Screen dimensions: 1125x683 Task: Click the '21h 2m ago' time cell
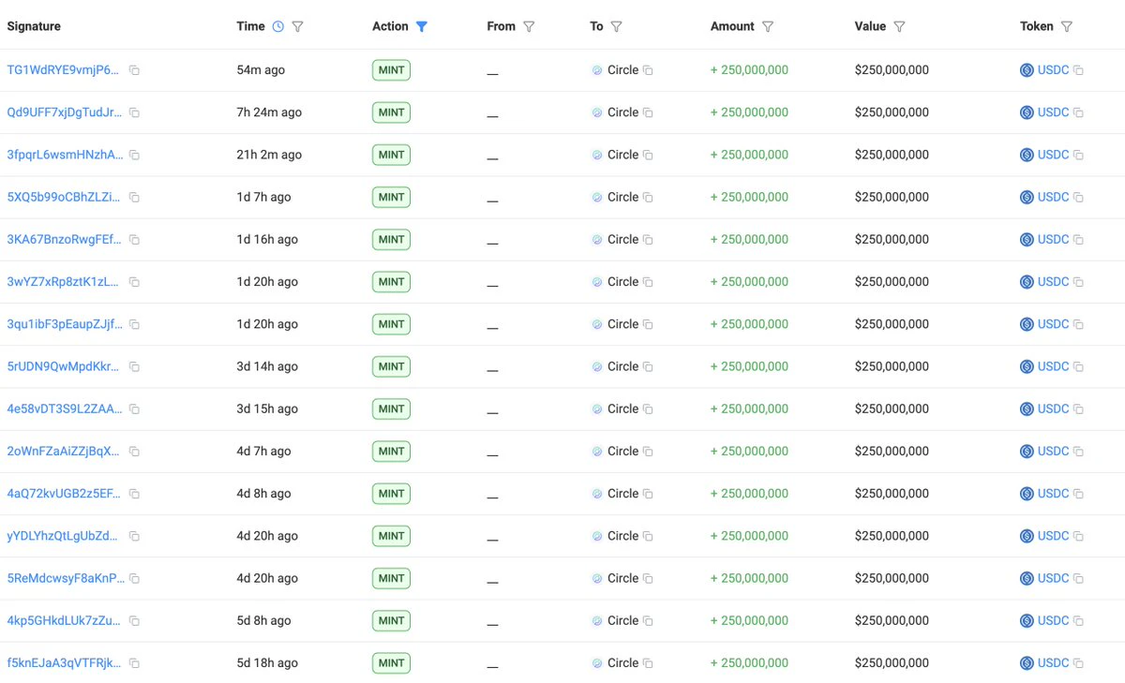tap(269, 155)
